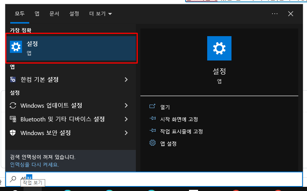
Task: Select the Windows 업데이트 설정 result text
Action: click(x=51, y=105)
